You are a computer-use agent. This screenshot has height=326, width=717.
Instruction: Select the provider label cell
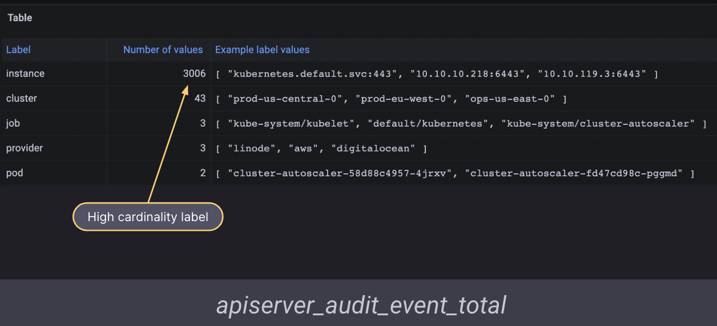25,148
